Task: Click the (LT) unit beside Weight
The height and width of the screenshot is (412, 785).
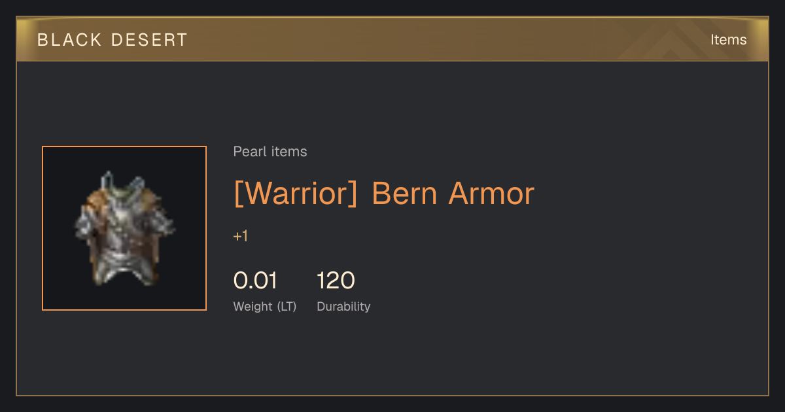Action: 286,307
